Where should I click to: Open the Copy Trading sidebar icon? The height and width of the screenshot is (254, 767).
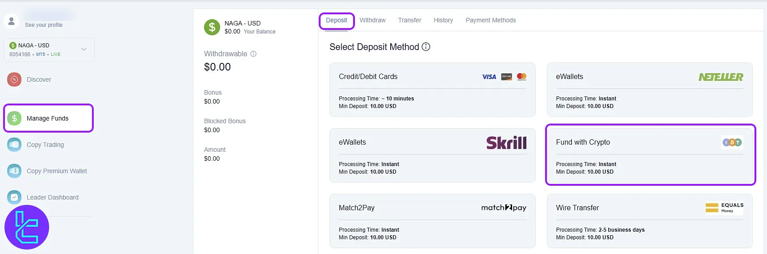click(x=14, y=145)
